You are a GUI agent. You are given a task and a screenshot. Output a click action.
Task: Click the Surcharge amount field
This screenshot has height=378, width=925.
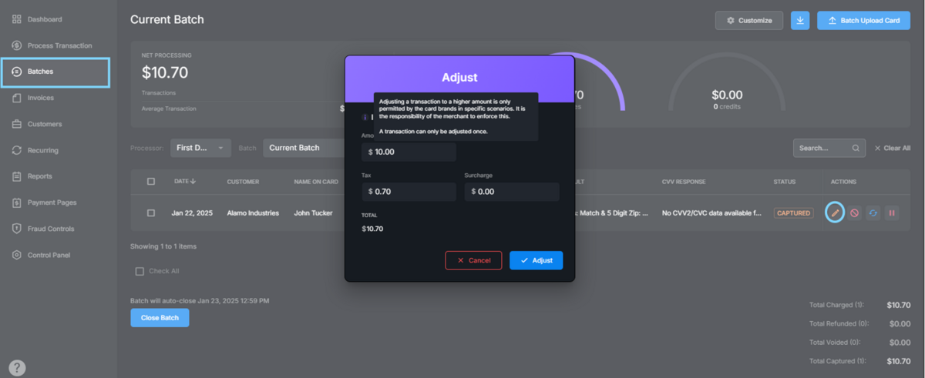tap(512, 192)
